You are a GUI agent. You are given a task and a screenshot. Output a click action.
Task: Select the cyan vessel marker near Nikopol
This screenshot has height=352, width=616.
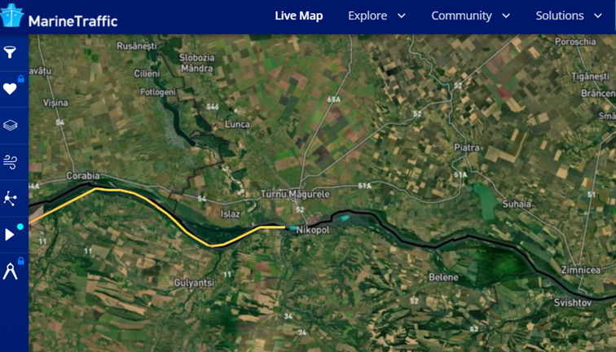[x=293, y=228]
